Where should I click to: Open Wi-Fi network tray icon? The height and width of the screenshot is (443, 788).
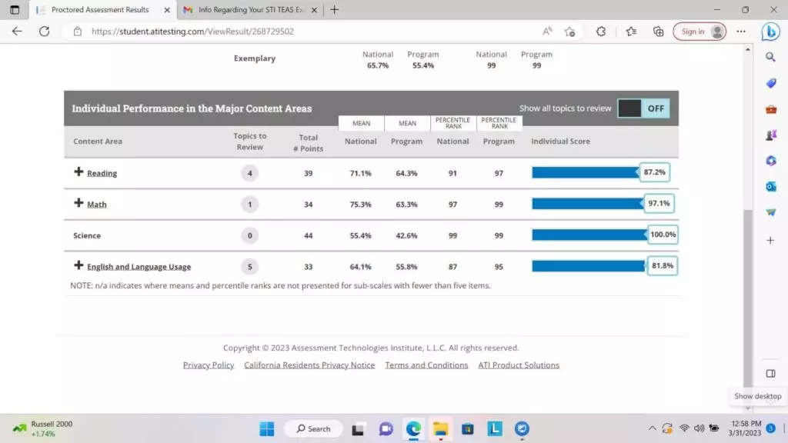pyautogui.click(x=684, y=428)
